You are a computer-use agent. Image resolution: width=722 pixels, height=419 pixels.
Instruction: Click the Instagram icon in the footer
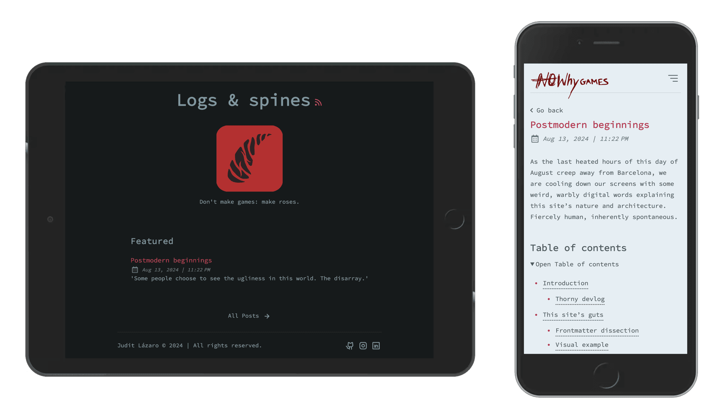point(363,345)
